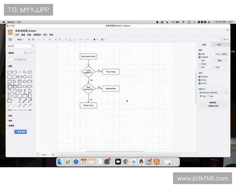Choose the curved S-shaped connector shape
The height and width of the screenshot is (188, 236).
[x=20, y=101]
